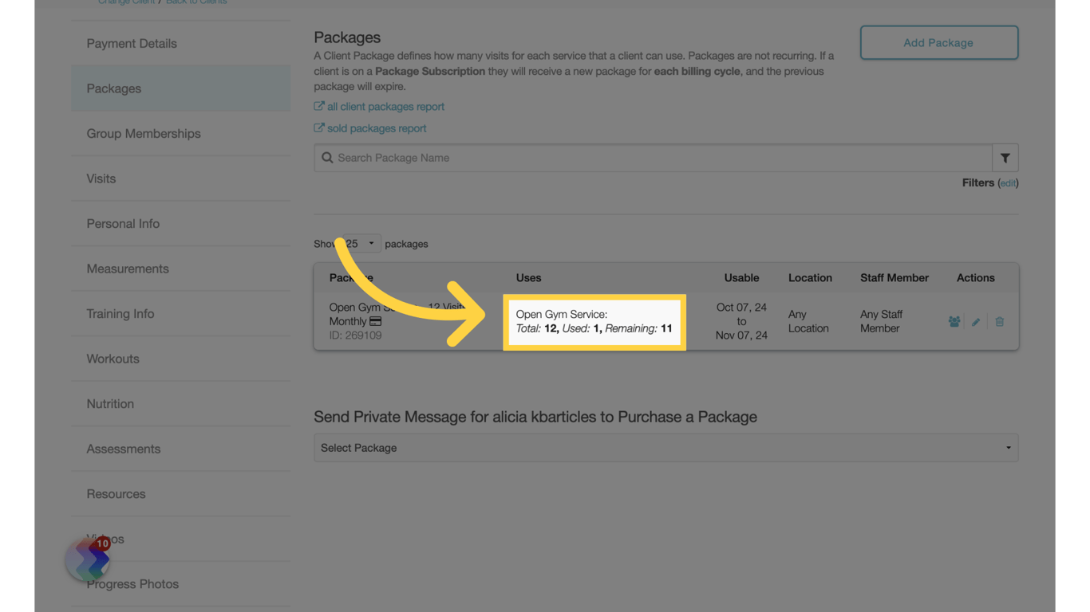
Task: Go to the Visits sidebar item
Action: pos(101,178)
